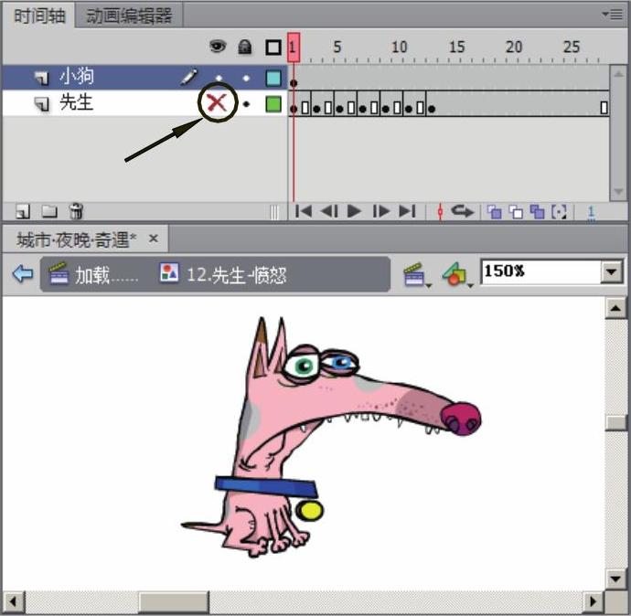631x616 pixels.
Task: Click the green outline color square of 先生 layer
Action: [x=273, y=104]
